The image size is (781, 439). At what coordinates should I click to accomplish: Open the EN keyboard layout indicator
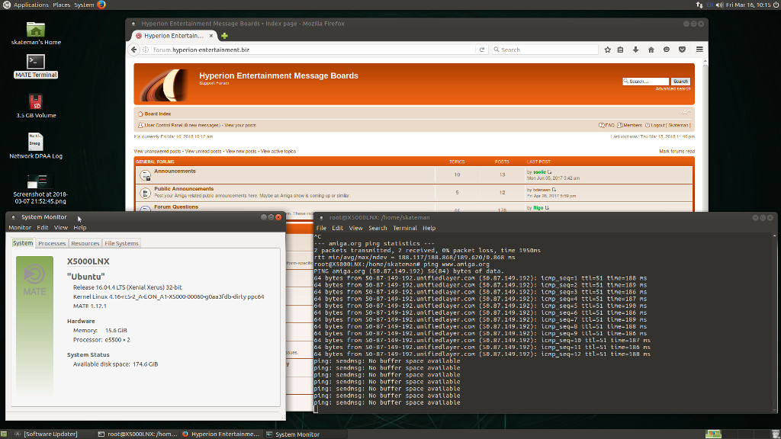pos(710,5)
